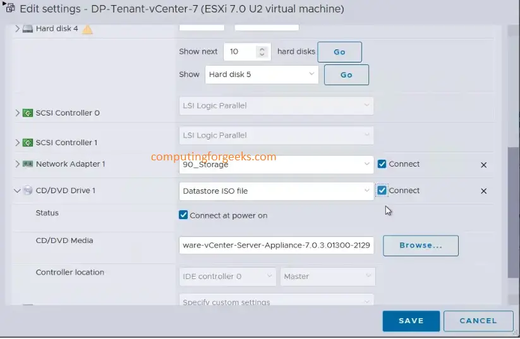Disable Connect at power on

183,215
